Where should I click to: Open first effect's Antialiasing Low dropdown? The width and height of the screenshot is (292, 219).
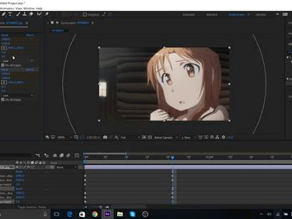point(18,61)
